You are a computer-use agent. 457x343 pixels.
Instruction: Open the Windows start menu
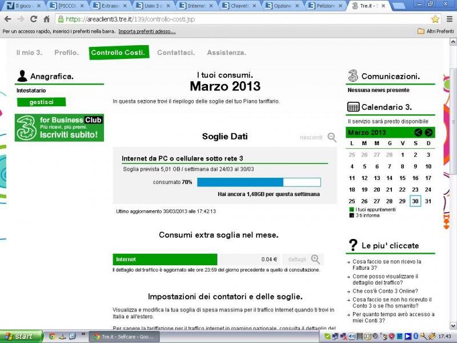(x=21, y=337)
